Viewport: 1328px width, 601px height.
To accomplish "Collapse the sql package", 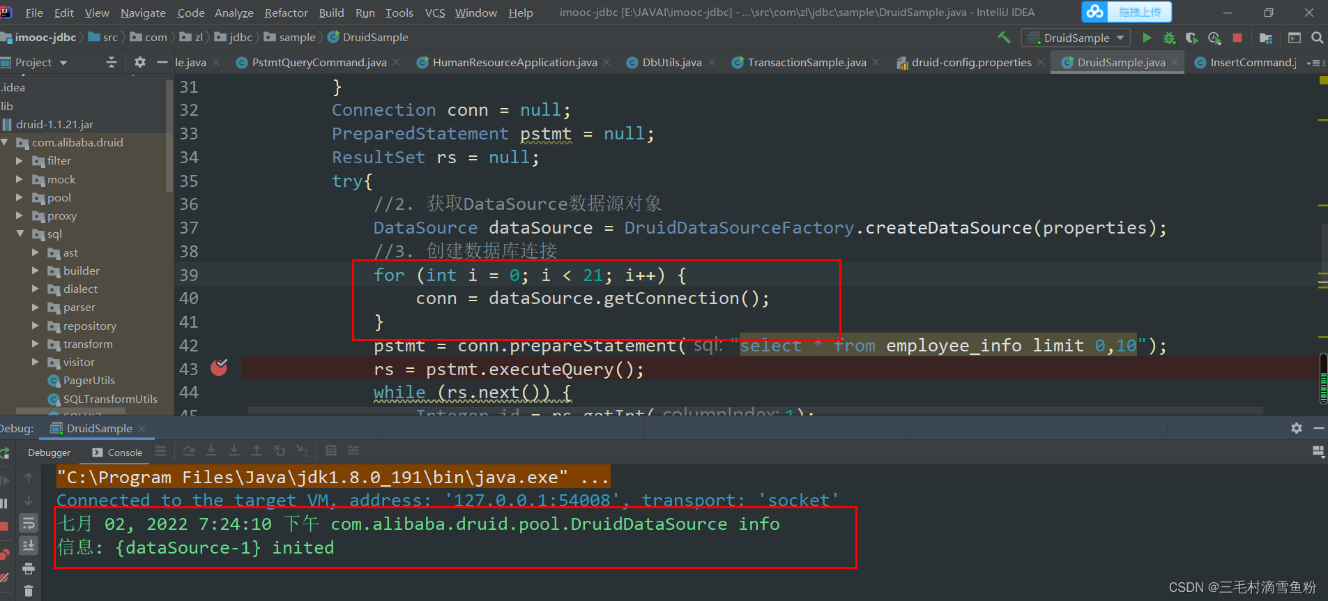I will point(20,234).
